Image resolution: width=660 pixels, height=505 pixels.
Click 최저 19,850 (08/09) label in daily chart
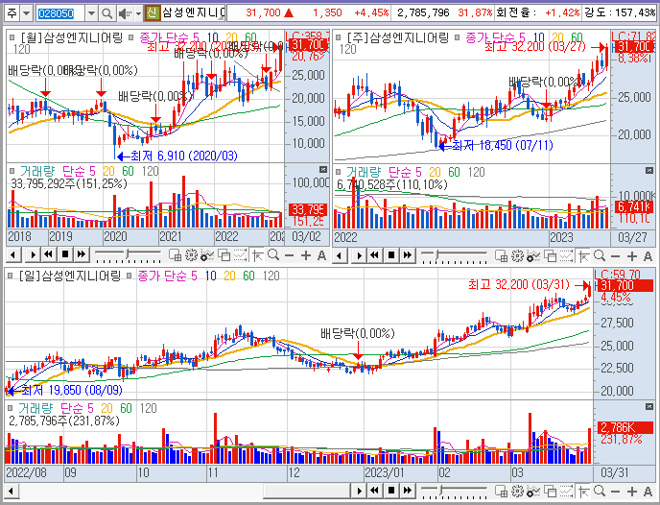72,390
